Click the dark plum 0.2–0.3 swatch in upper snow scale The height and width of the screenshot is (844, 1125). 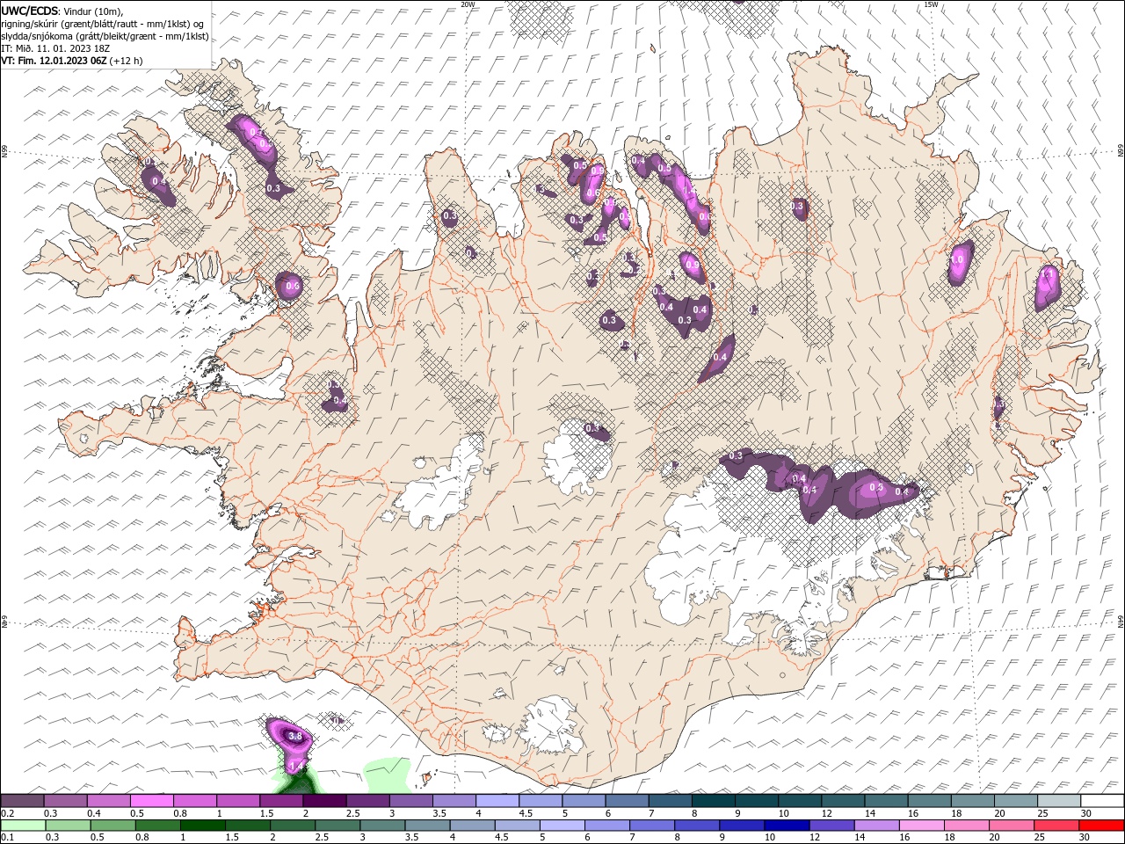(23, 801)
